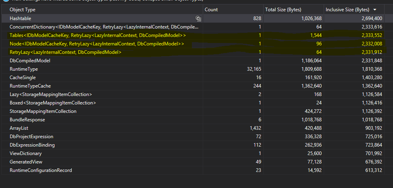Select the Hashtable object type row
The height and width of the screenshot is (188, 393).
tap(193, 18)
